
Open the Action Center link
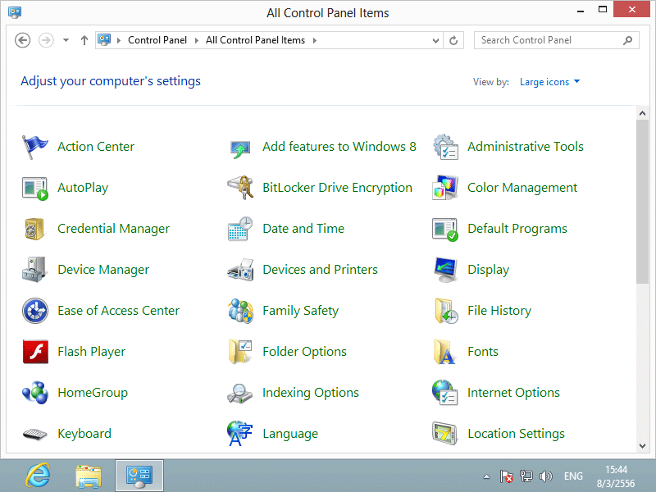(x=96, y=147)
